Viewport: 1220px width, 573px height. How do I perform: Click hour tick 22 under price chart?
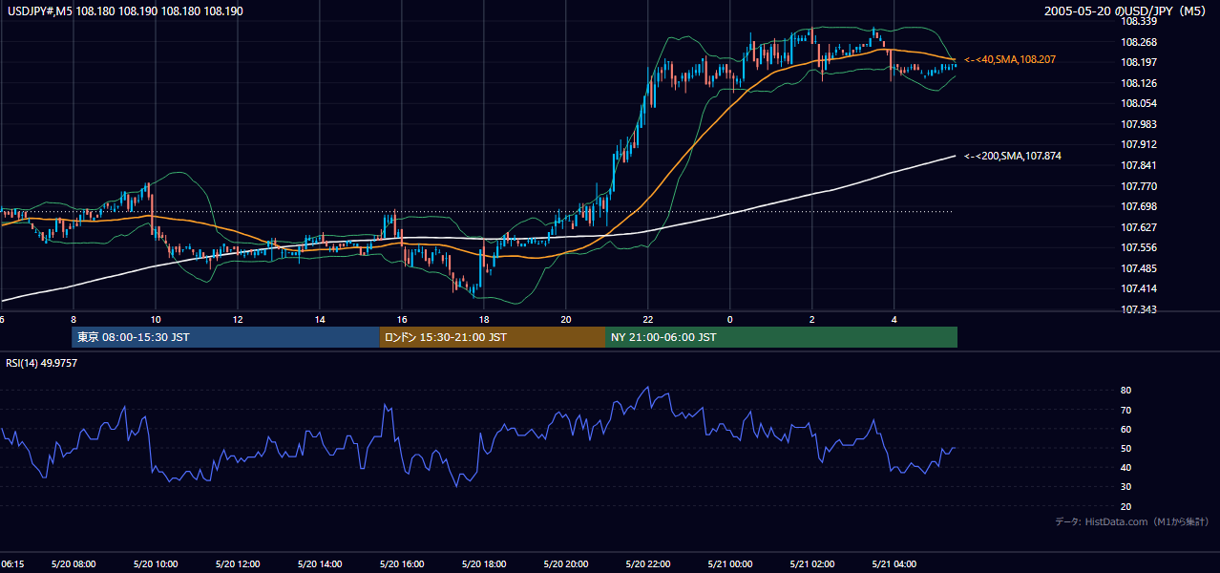(648, 320)
